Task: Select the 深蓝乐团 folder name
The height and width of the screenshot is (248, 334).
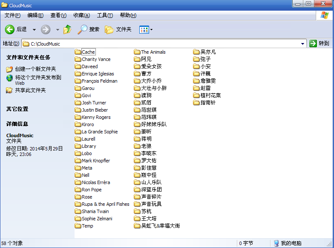Action: coord(151,190)
